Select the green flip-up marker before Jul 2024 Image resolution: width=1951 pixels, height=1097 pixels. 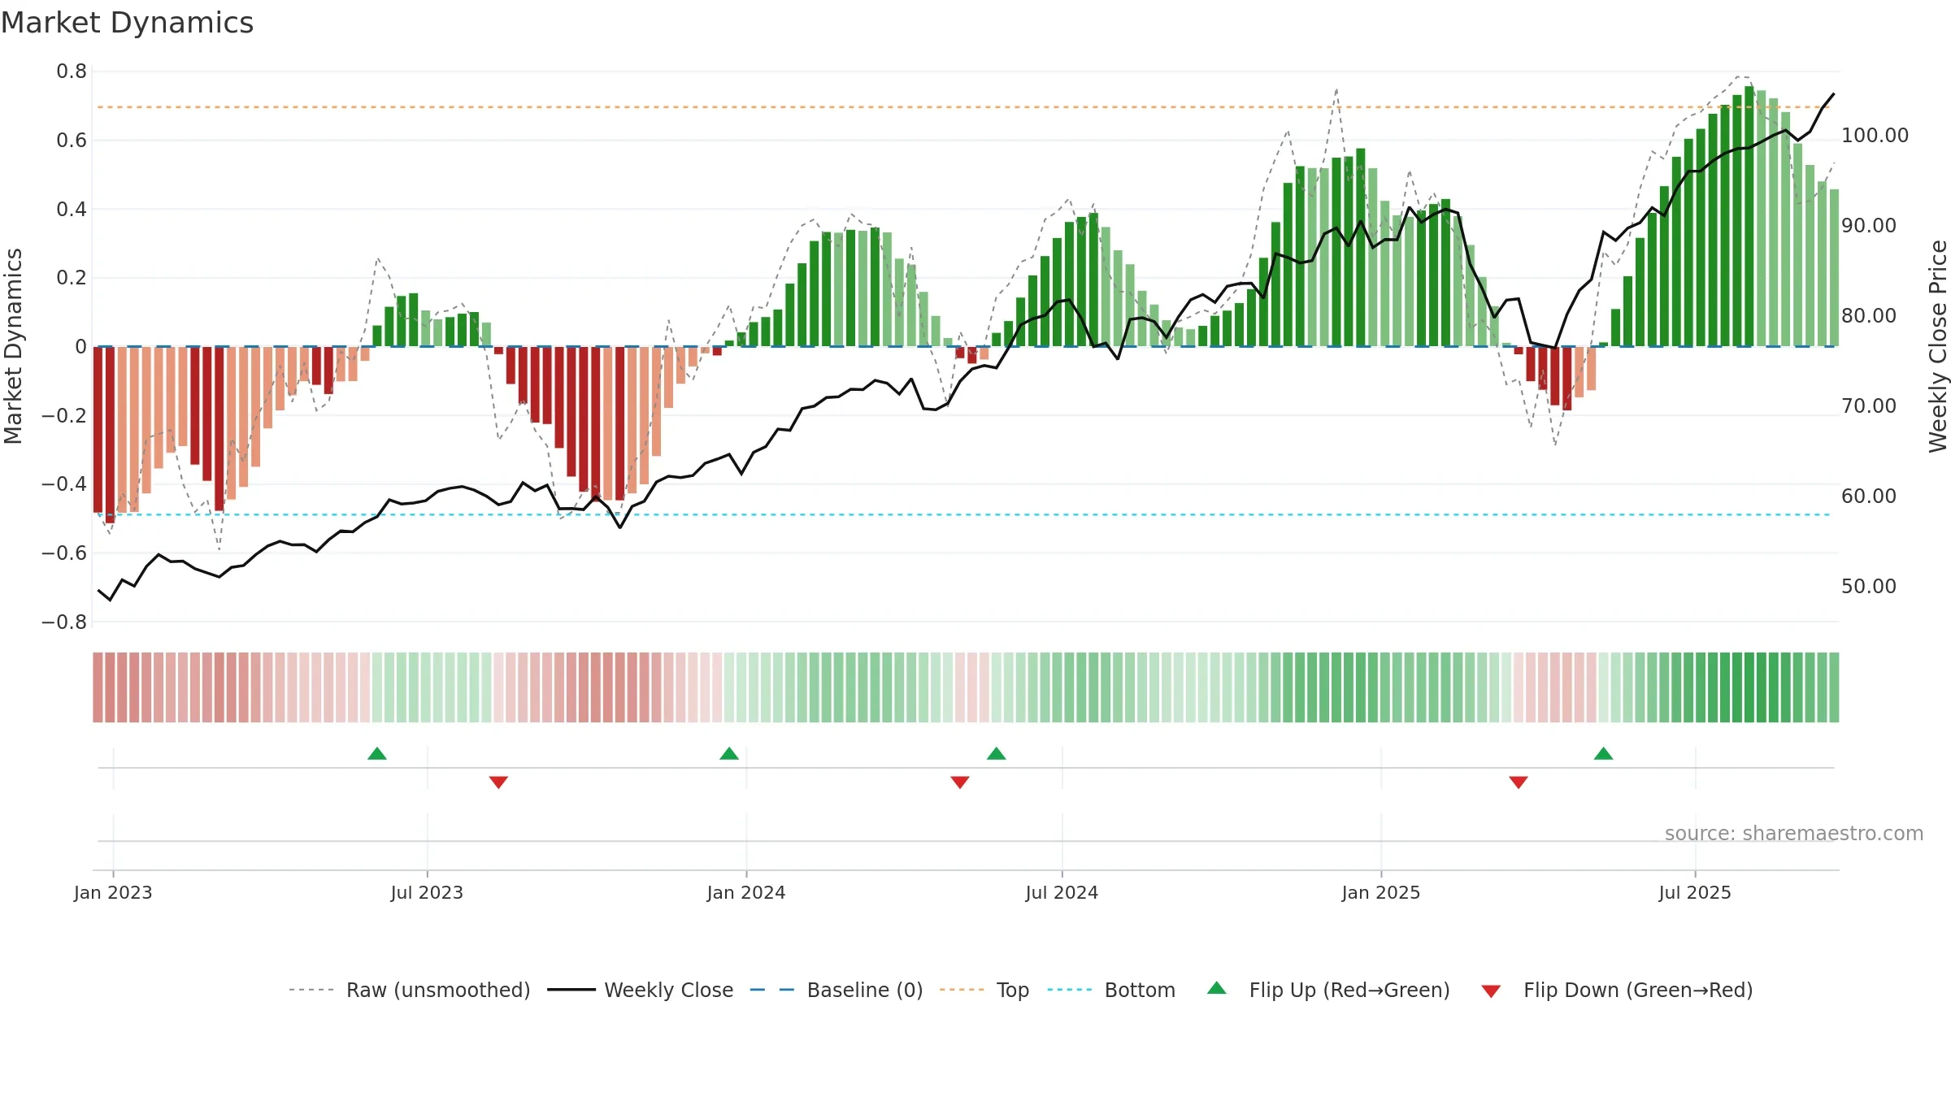pyautogui.click(x=997, y=753)
